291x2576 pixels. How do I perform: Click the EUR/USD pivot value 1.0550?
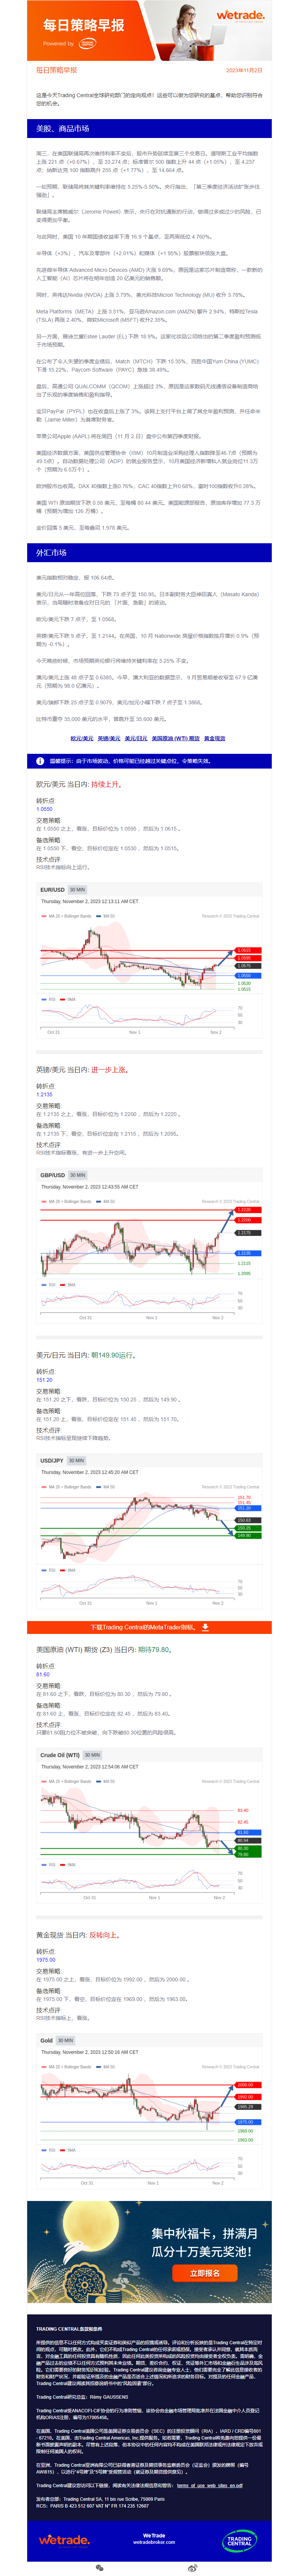(x=44, y=809)
